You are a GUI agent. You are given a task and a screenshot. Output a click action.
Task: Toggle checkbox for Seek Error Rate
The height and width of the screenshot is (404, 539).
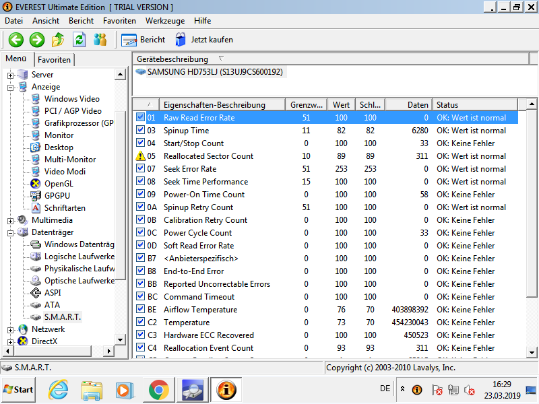(x=140, y=168)
